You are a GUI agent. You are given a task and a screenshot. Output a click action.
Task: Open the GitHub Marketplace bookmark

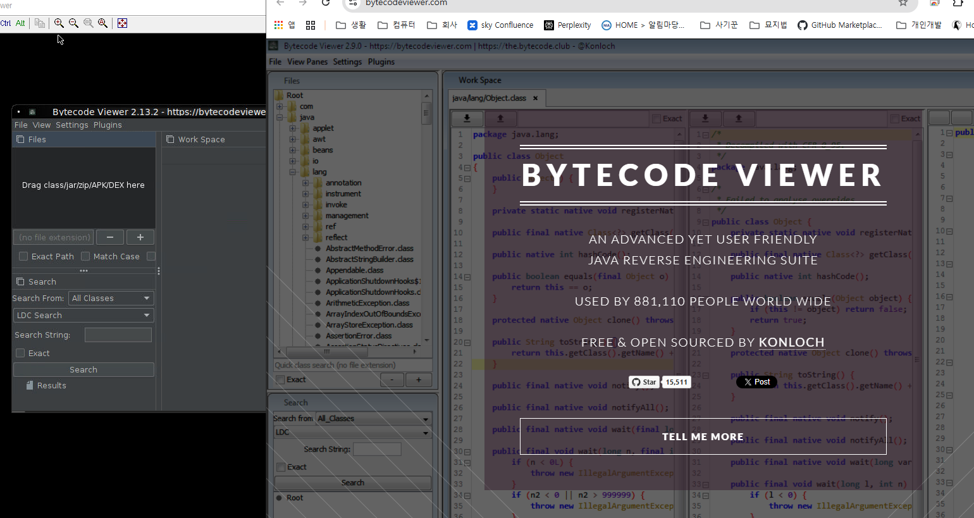pos(840,25)
